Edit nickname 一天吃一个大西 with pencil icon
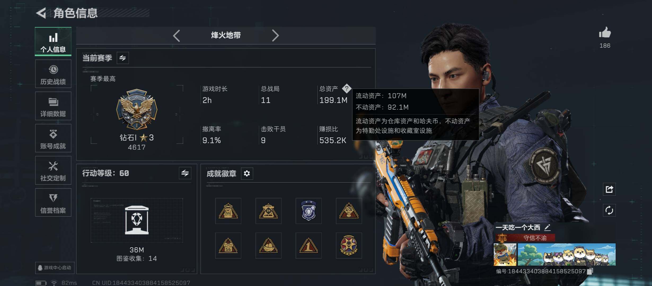652x286 pixels. (x=547, y=227)
